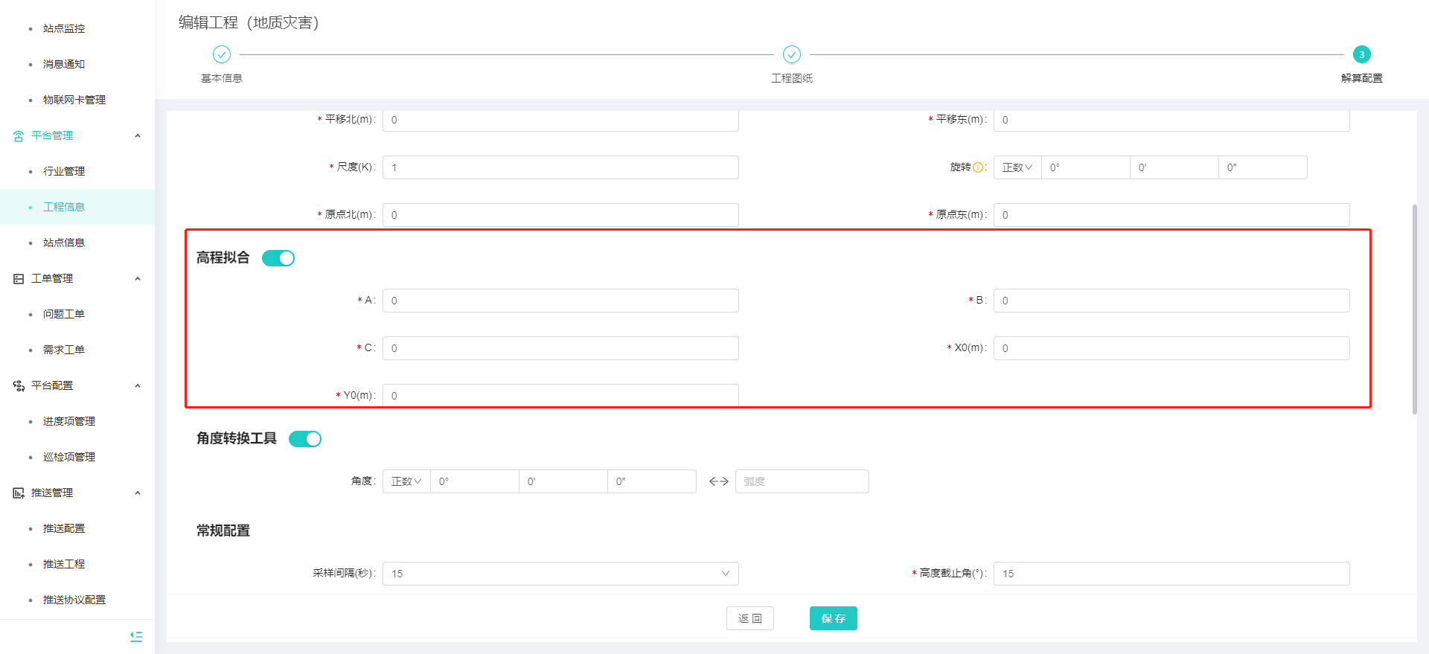Screen dimensions: 1429x654
Task: Click the 旋转 info help icon
Action: (978, 167)
